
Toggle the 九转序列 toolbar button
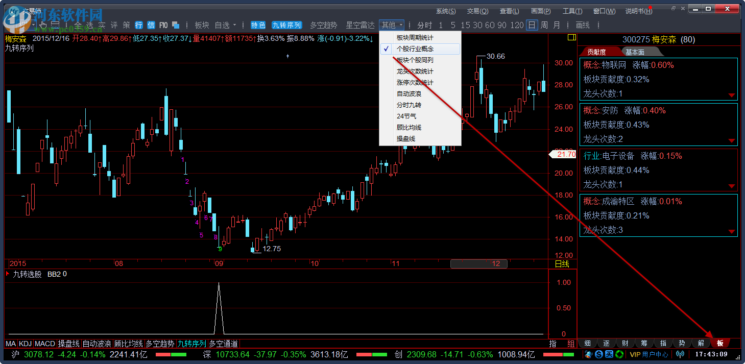286,25
